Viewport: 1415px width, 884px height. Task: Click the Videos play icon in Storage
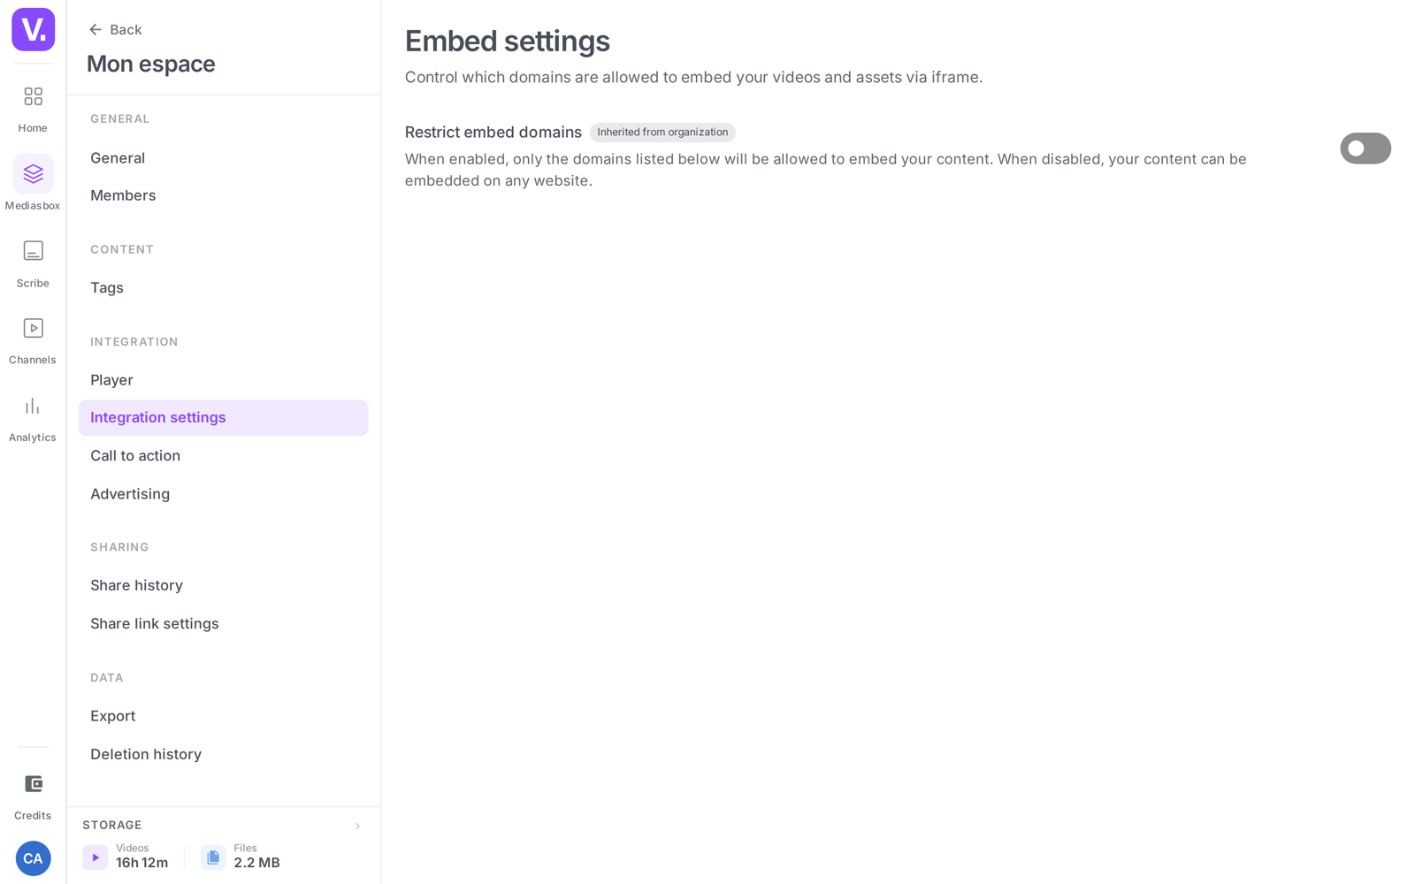point(96,857)
